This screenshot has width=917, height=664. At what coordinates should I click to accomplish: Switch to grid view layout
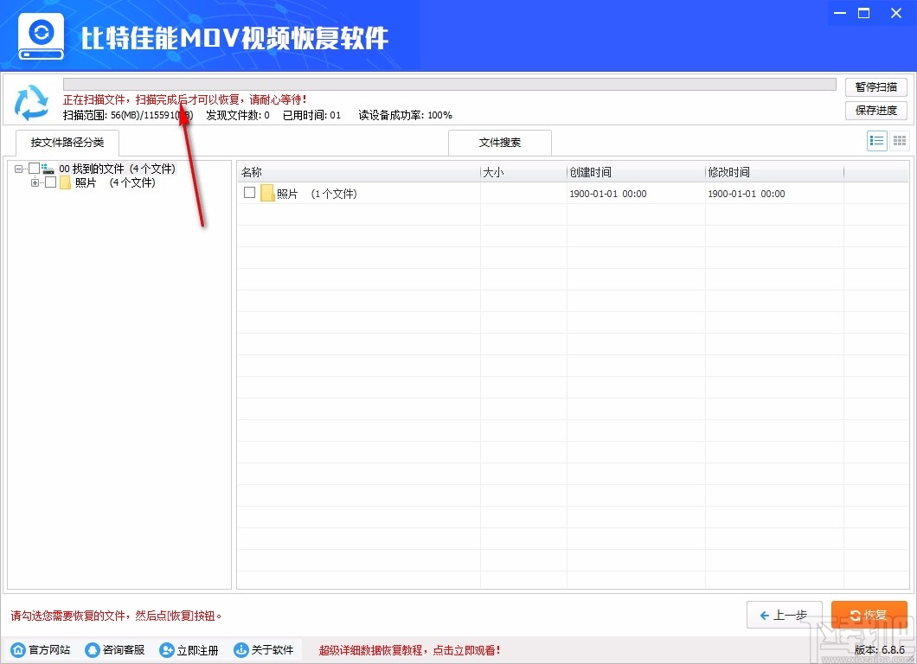[899, 140]
